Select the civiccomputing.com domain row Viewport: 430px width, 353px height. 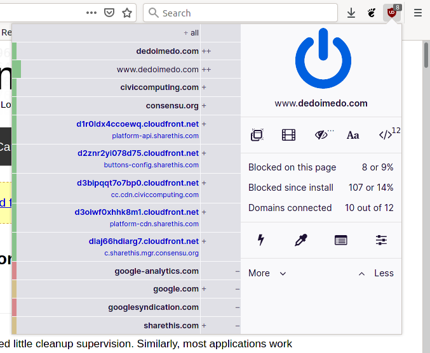[x=159, y=87]
